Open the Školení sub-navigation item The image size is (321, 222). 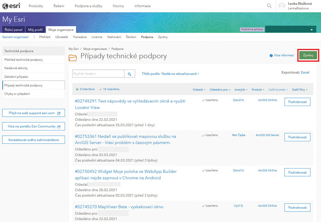[x=131, y=37]
